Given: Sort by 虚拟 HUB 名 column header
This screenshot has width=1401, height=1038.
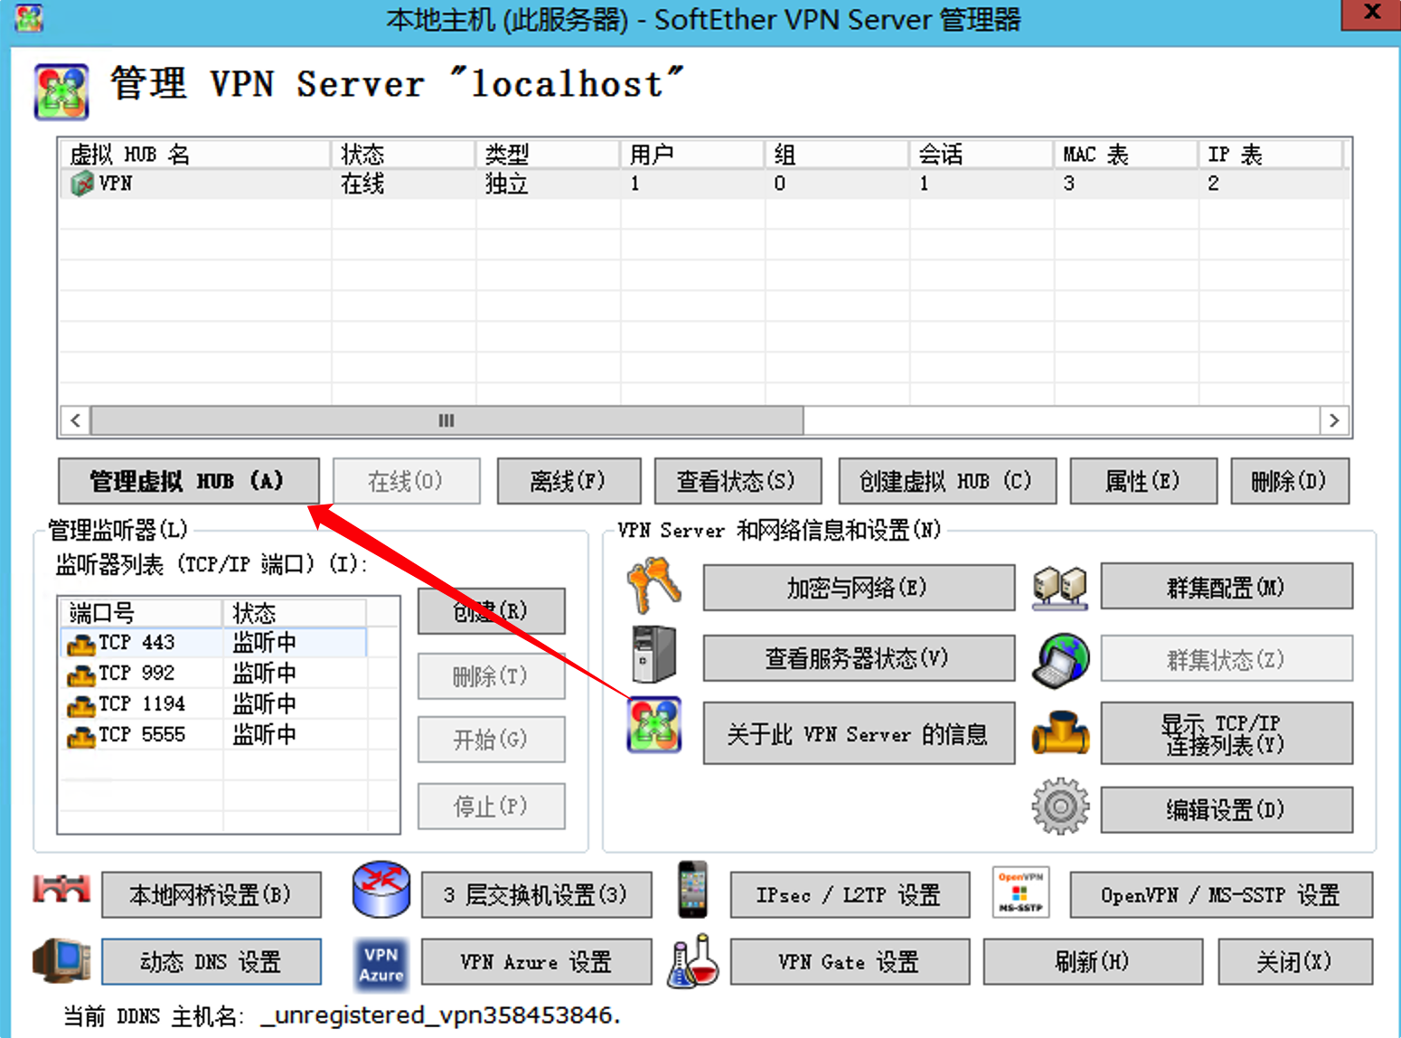Looking at the screenshot, I should click(x=194, y=155).
